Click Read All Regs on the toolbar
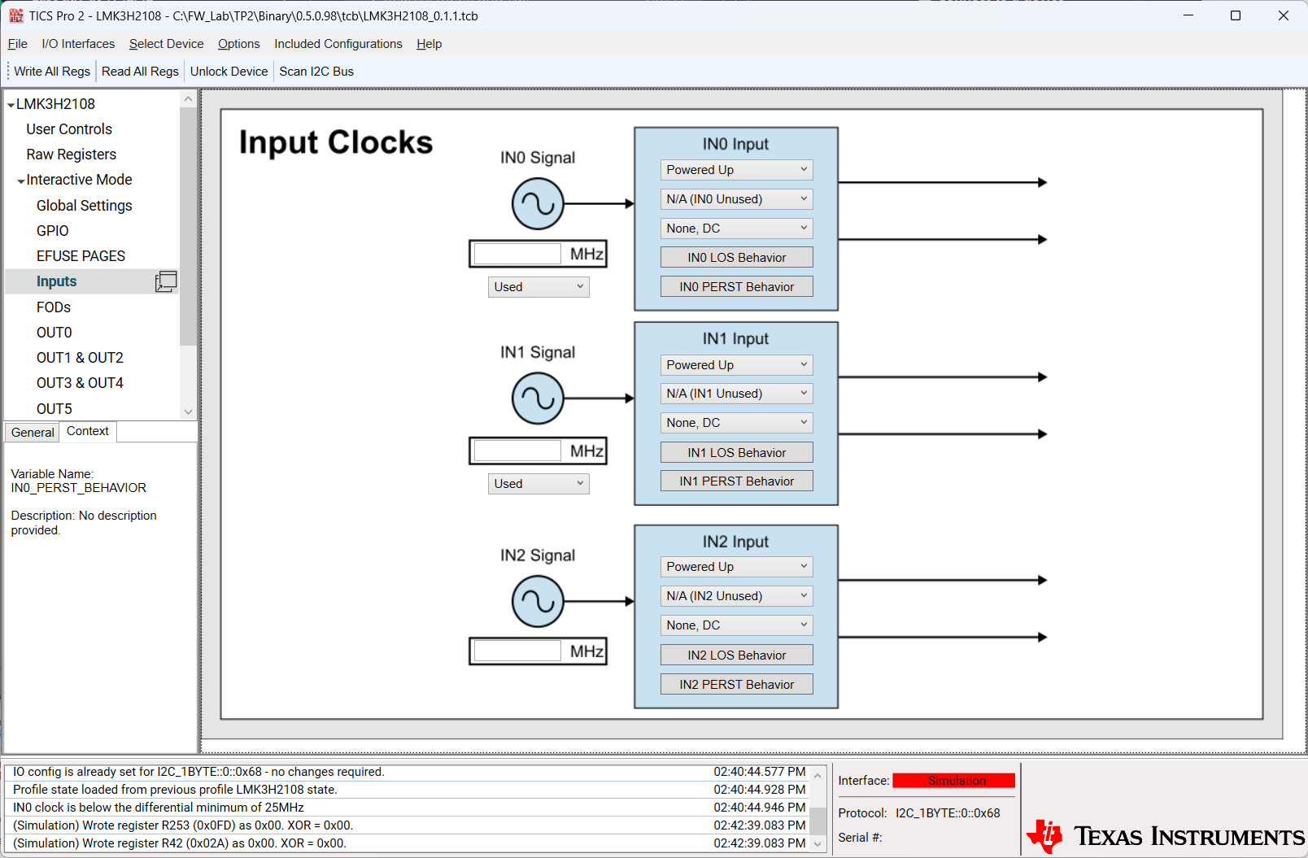The image size is (1308, 858). pyautogui.click(x=139, y=71)
